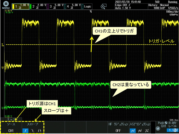Turn on the Logic channel
Screen dimensions: 179x134
(x=87, y=6)
